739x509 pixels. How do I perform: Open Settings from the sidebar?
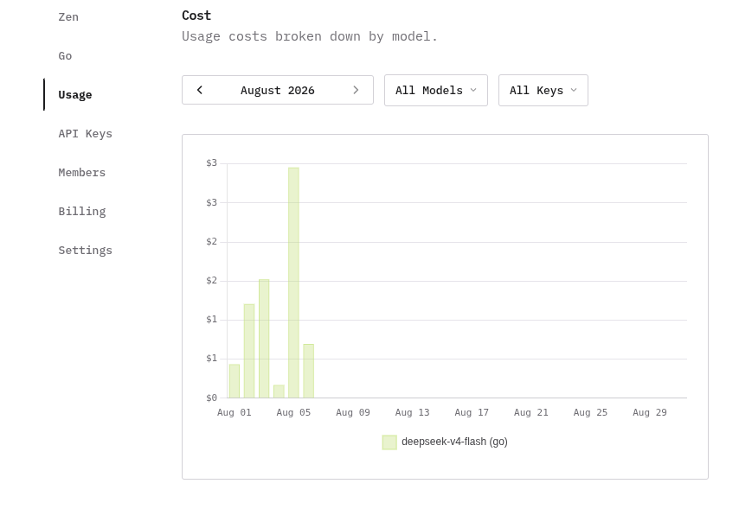tap(86, 250)
